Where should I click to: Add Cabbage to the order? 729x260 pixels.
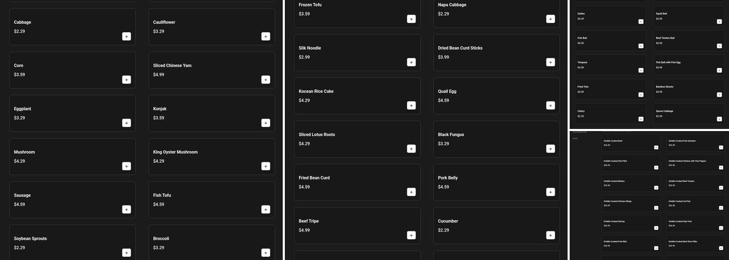coord(127,36)
